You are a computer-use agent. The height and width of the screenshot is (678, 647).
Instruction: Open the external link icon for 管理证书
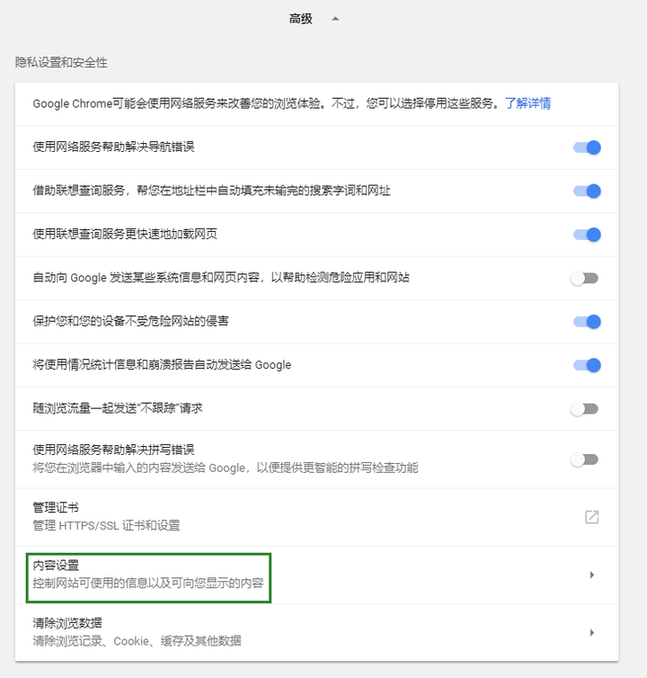click(591, 517)
